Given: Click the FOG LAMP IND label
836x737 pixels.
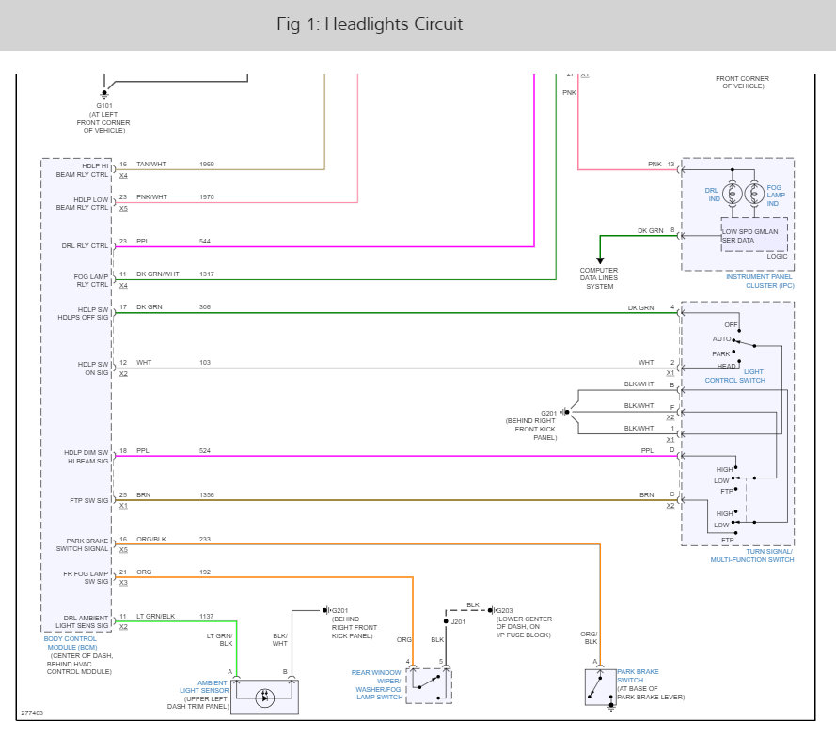Looking at the screenshot, I should tap(776, 196).
